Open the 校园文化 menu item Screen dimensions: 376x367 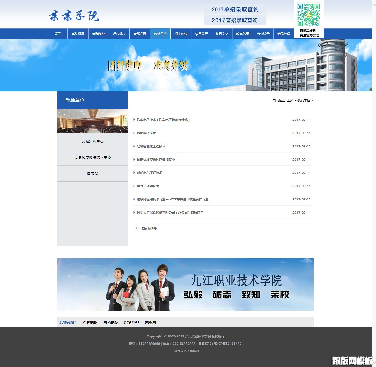222,34
